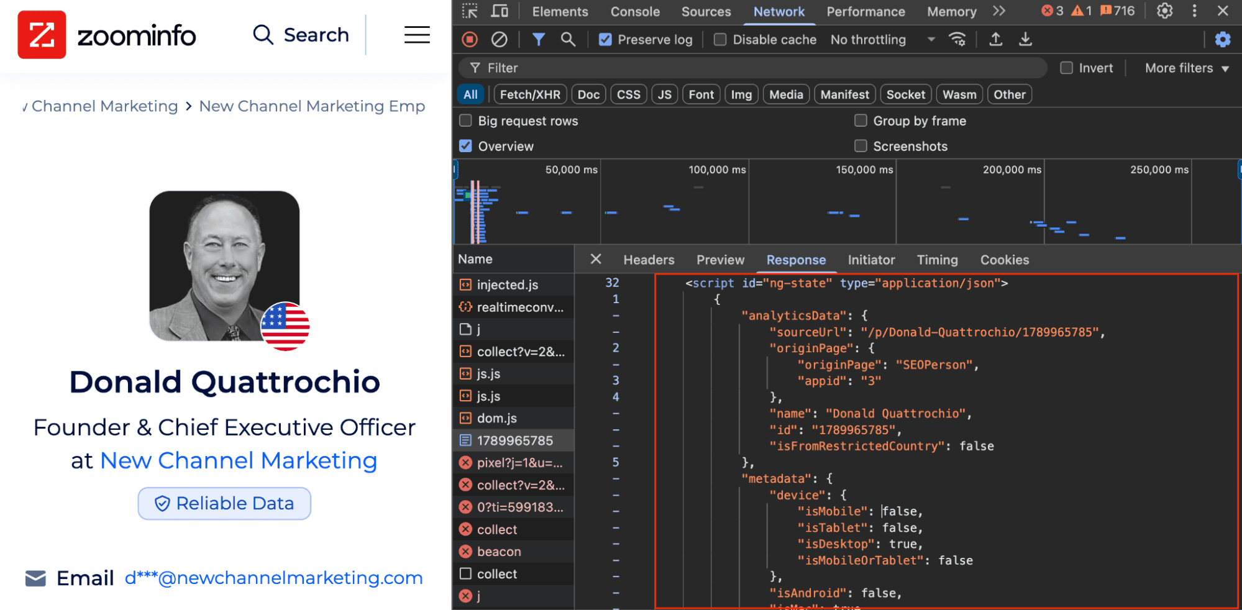Close the request details pane

[595, 259]
